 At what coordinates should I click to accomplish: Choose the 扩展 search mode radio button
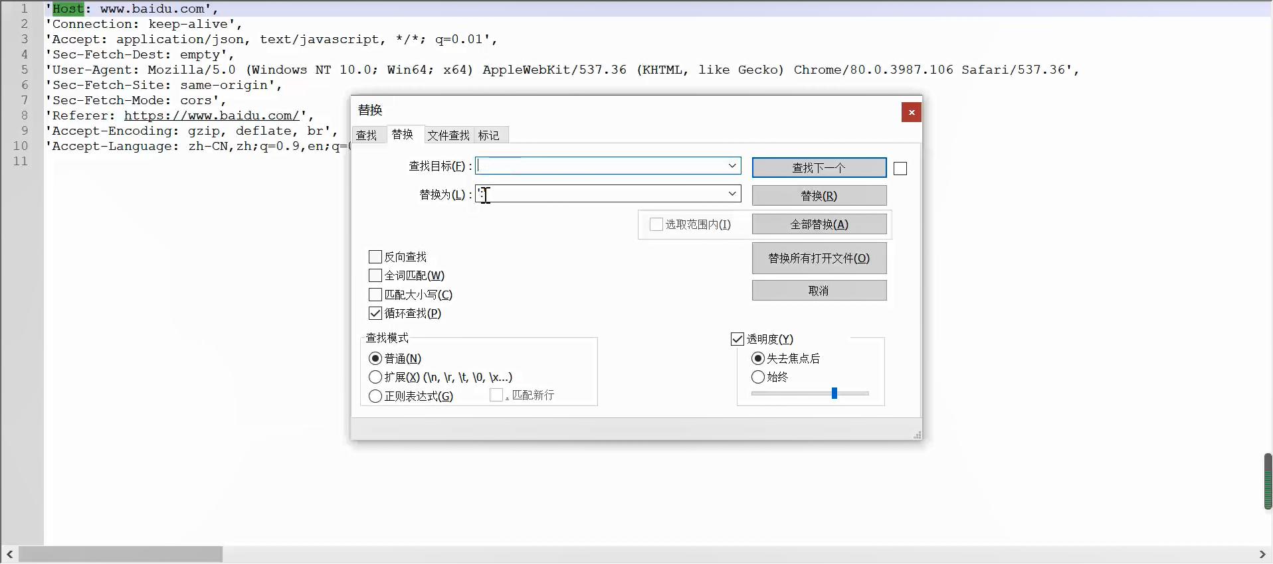pyautogui.click(x=375, y=377)
